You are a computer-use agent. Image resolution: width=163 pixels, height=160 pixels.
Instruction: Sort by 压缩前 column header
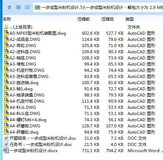click(84, 19)
